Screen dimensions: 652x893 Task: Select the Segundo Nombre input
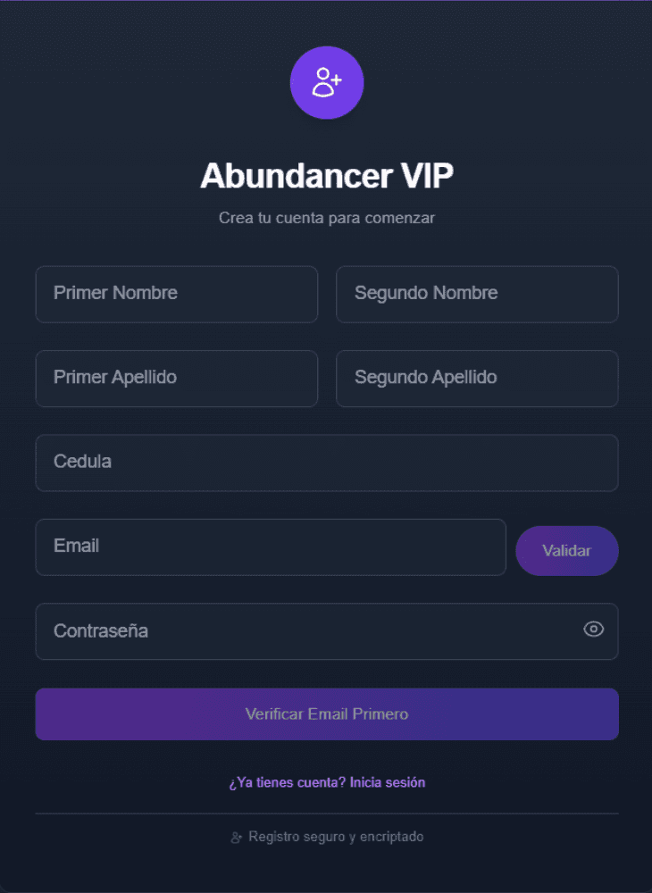tap(477, 294)
